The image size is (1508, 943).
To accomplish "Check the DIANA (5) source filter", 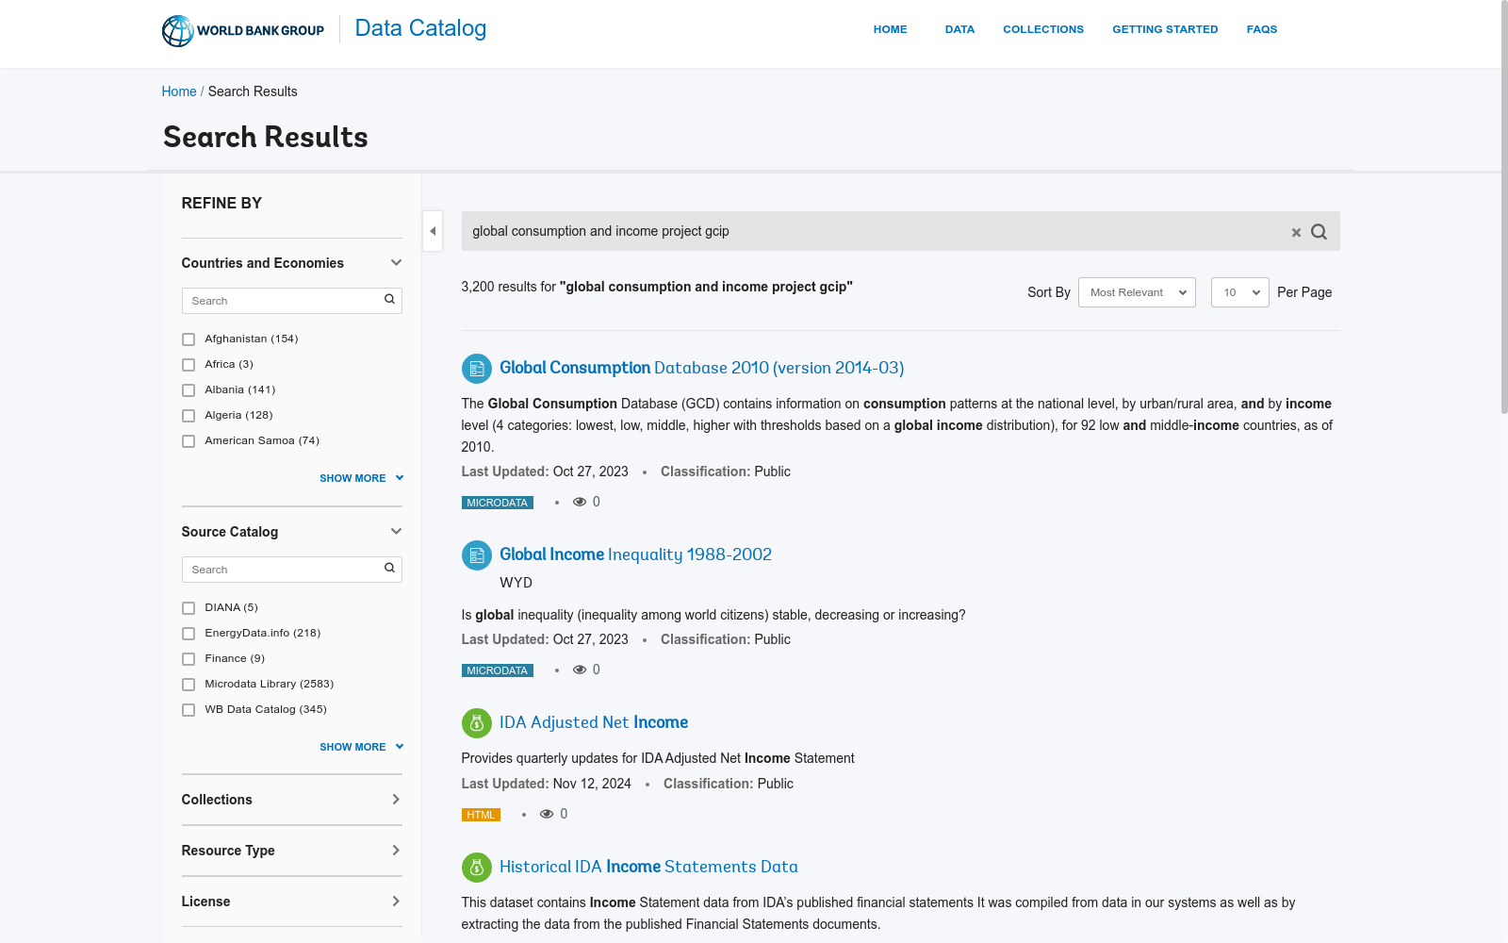I will coord(188,608).
